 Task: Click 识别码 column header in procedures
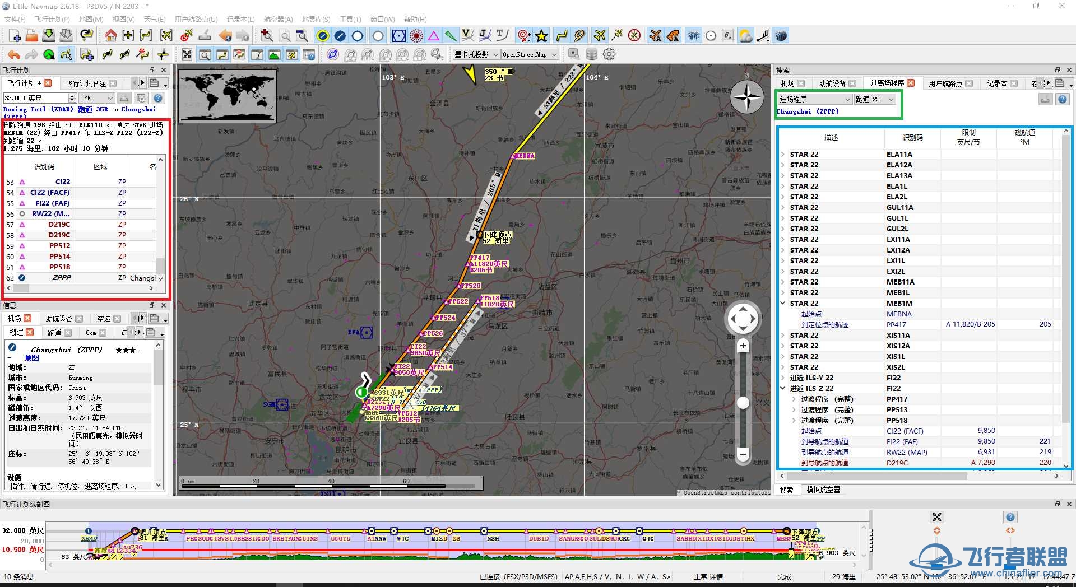[x=912, y=137]
